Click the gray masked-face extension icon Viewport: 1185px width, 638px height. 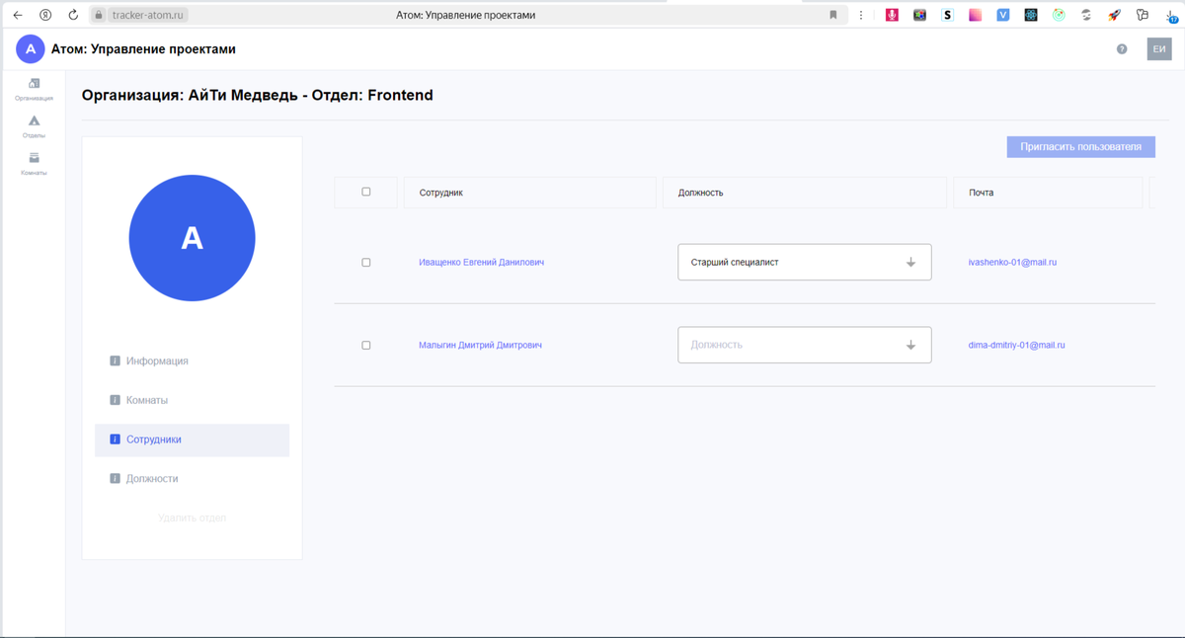click(1086, 15)
